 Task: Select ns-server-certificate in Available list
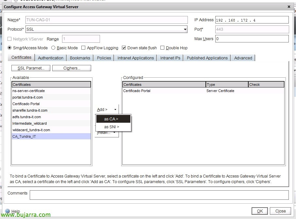click(x=51, y=91)
